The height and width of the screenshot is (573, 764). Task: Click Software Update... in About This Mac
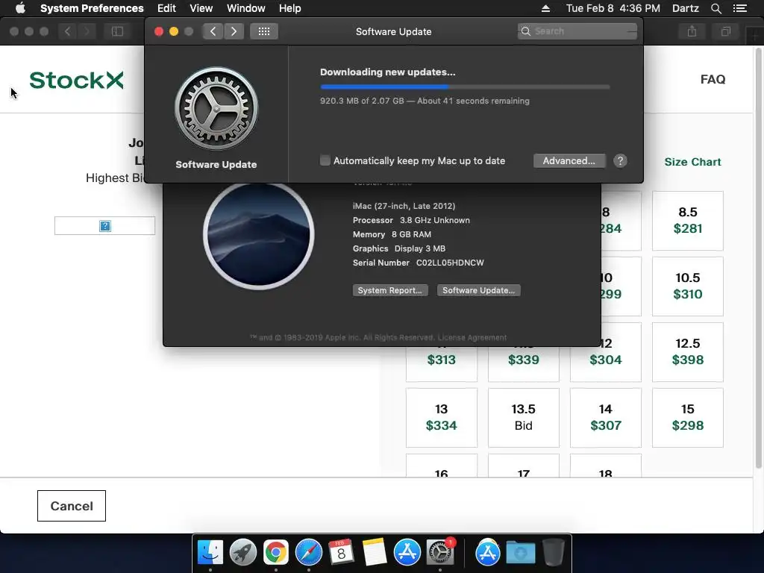point(478,290)
